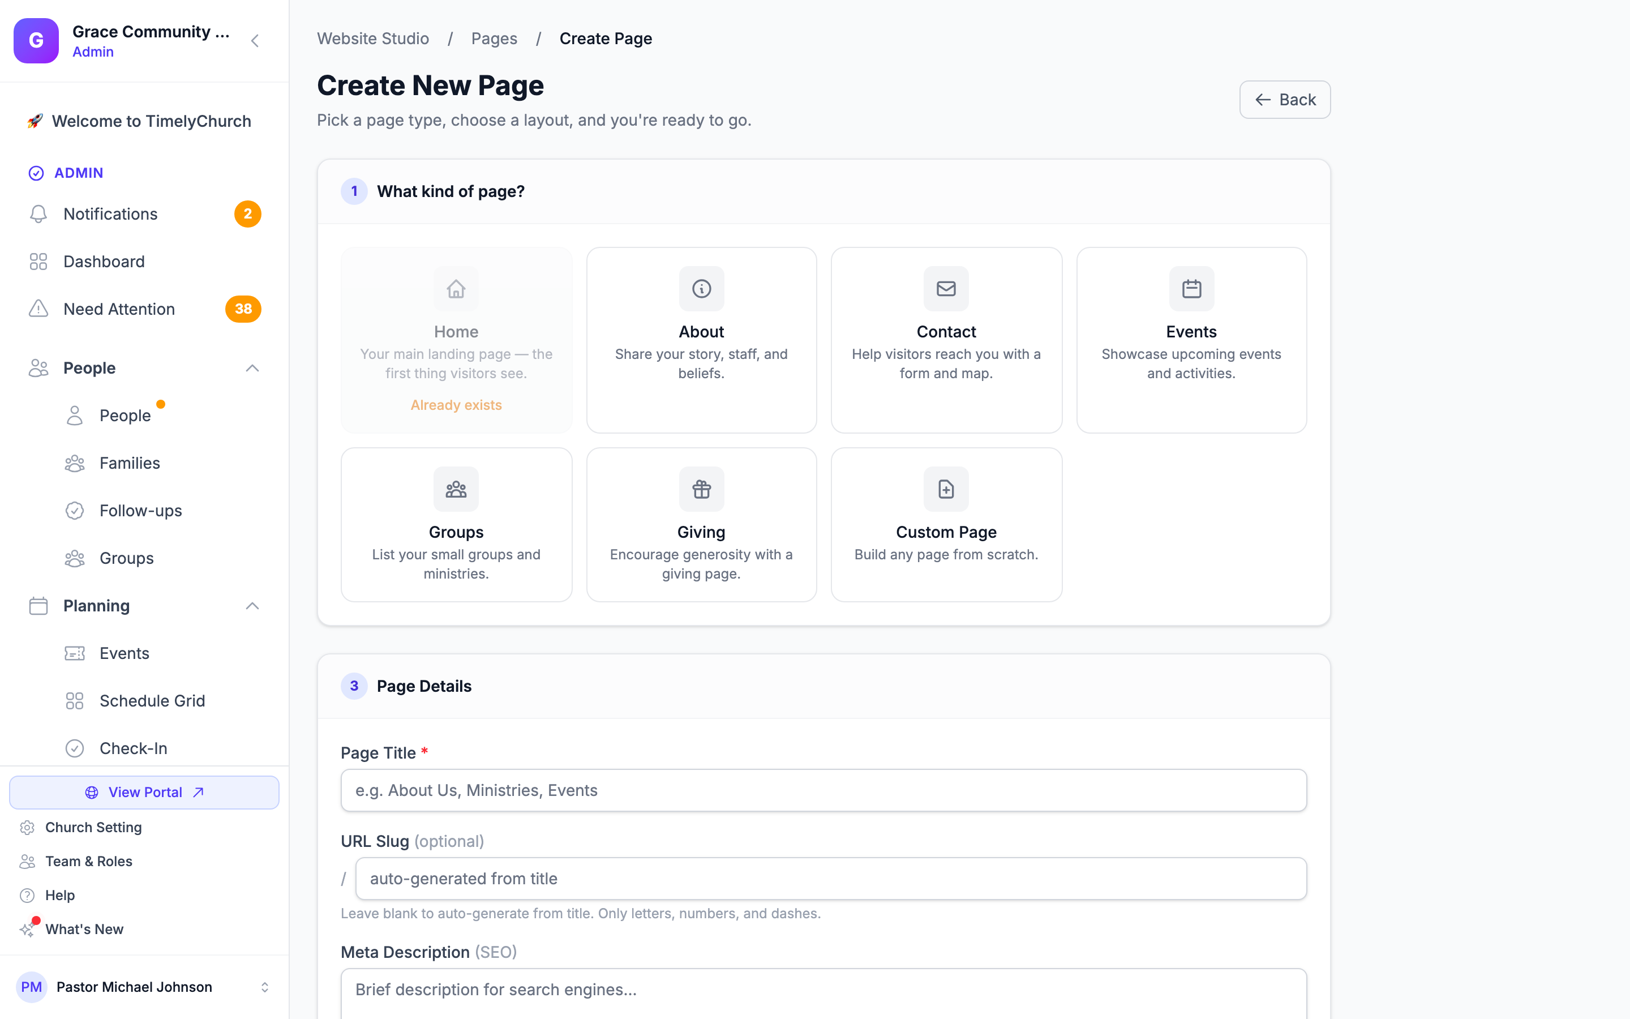Image resolution: width=1630 pixels, height=1019 pixels.
Task: Click the Back button
Action: point(1284,100)
